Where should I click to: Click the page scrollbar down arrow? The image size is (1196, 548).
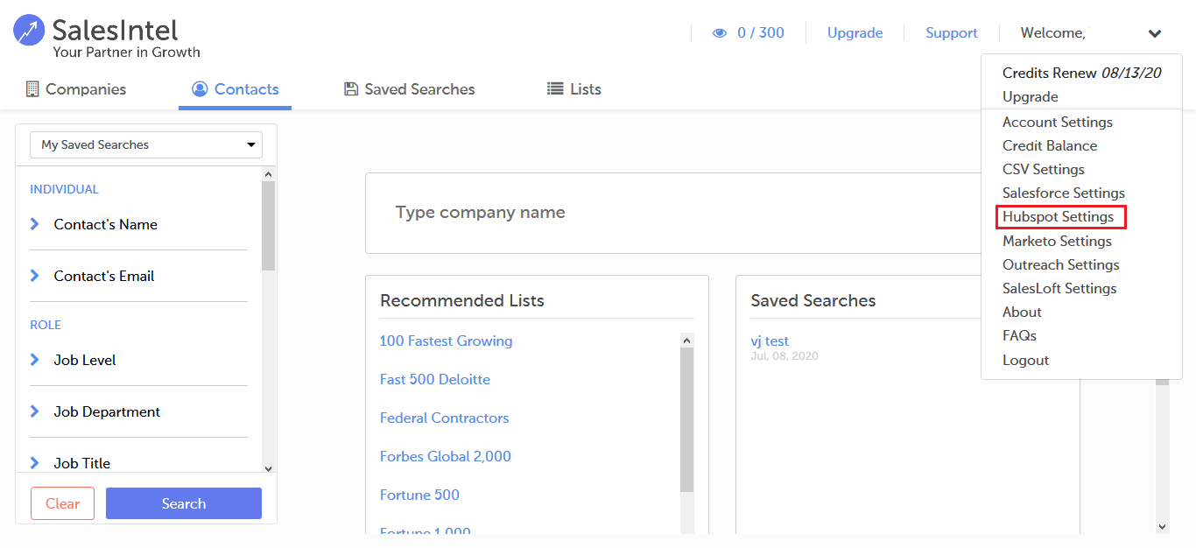(1163, 527)
